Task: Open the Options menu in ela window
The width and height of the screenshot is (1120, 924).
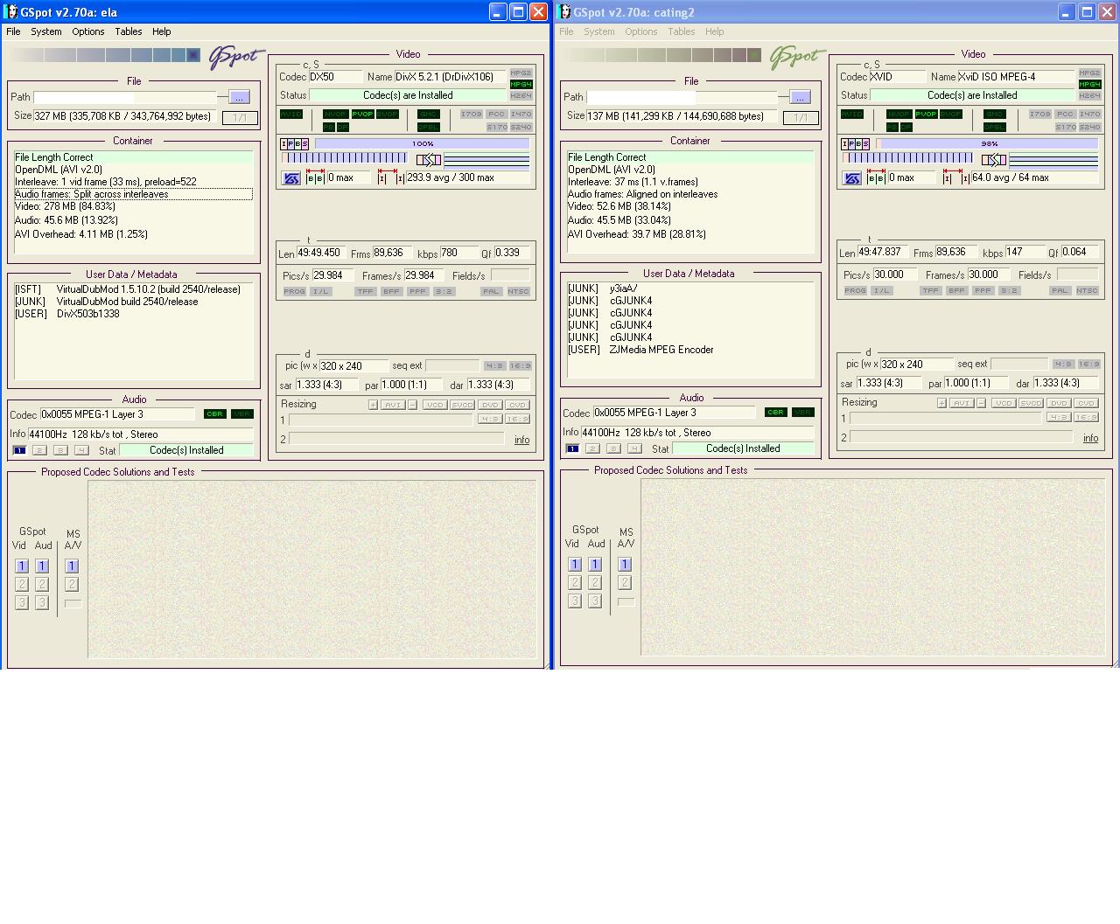Action: click(88, 31)
